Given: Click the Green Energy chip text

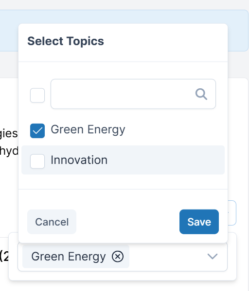Looking at the screenshot, I should 69,257.
